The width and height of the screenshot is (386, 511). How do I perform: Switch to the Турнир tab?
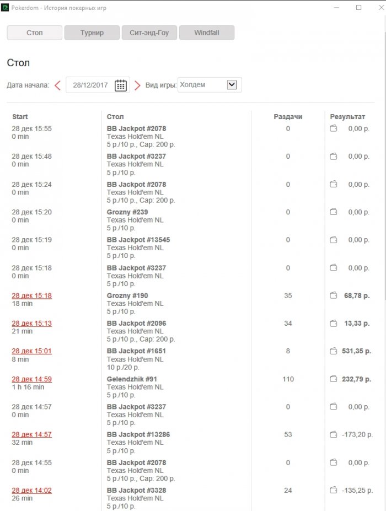tap(92, 33)
